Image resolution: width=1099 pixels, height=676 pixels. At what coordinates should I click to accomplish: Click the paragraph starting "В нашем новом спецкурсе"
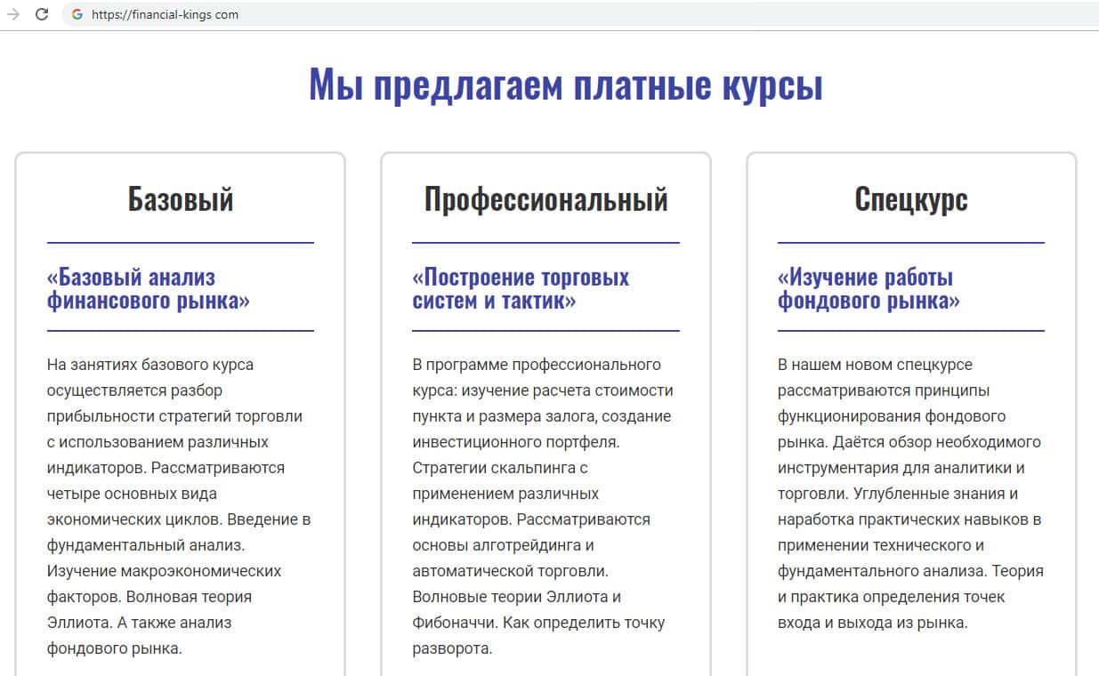tap(910, 494)
